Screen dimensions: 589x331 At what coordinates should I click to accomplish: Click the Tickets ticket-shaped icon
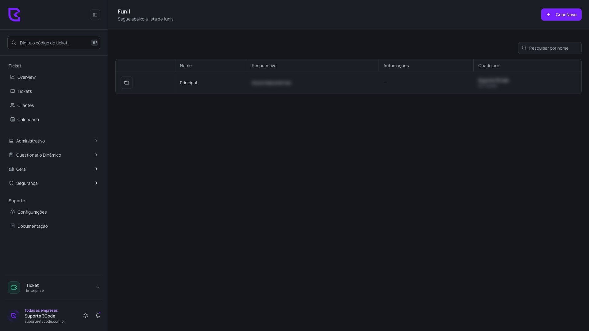click(13, 91)
